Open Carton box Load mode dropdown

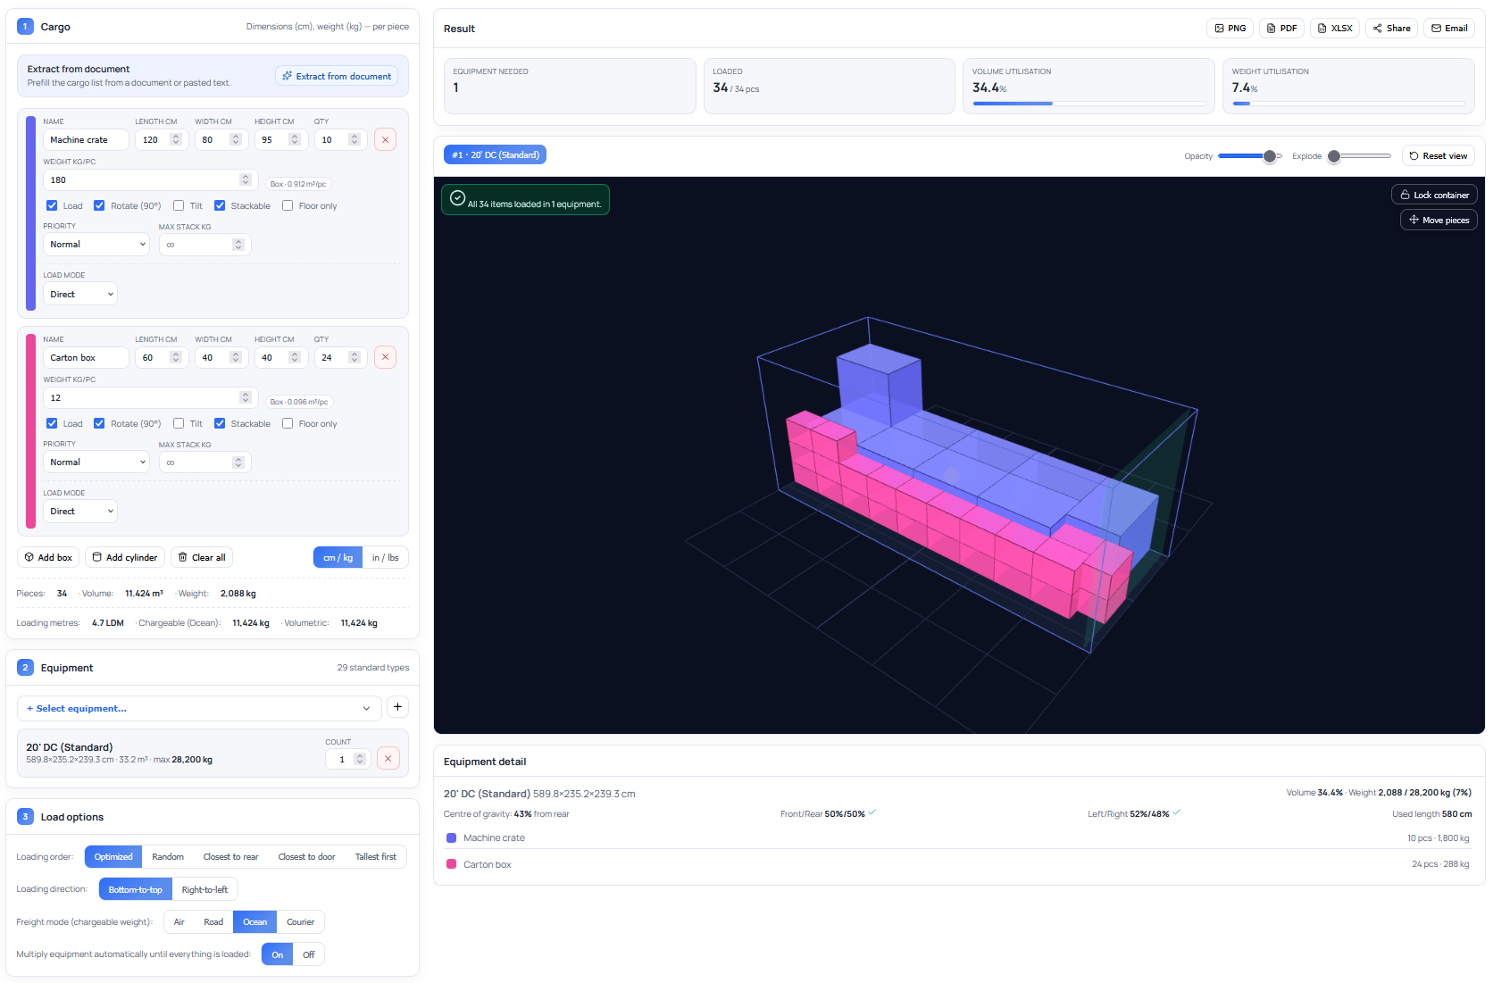80,512
